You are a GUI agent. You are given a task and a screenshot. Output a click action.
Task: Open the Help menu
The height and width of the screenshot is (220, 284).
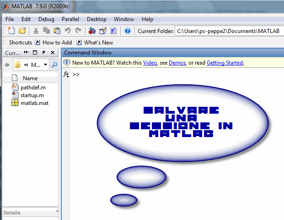tap(147, 19)
